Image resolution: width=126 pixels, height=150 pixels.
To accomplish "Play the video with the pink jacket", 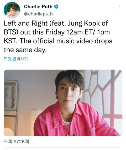I will (x=63, y=103).
